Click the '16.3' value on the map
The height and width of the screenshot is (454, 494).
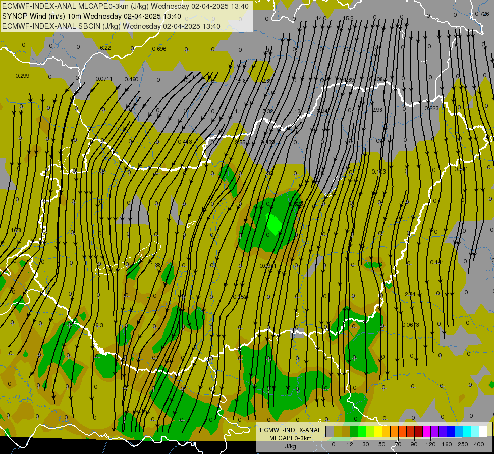98,325
